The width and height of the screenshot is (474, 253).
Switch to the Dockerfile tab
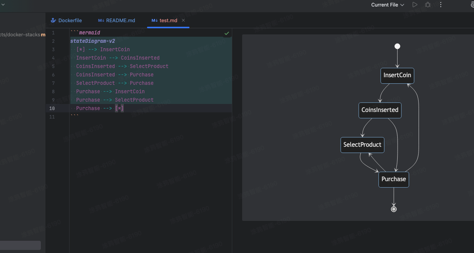click(x=66, y=20)
